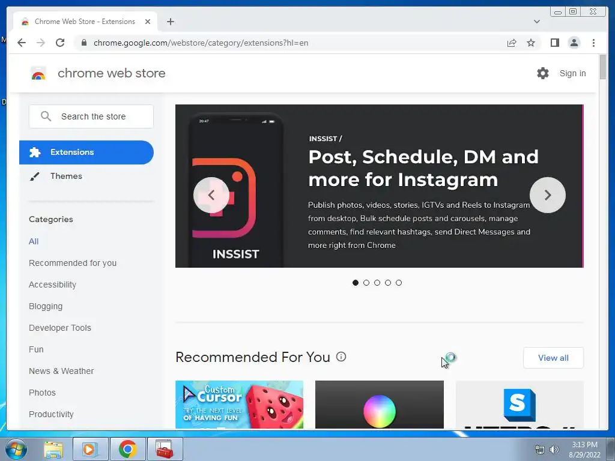Open Chrome three-dot menu
This screenshot has width=615, height=461.
tap(593, 43)
